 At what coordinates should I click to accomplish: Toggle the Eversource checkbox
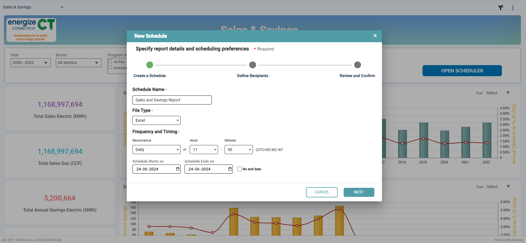coord(110,67)
